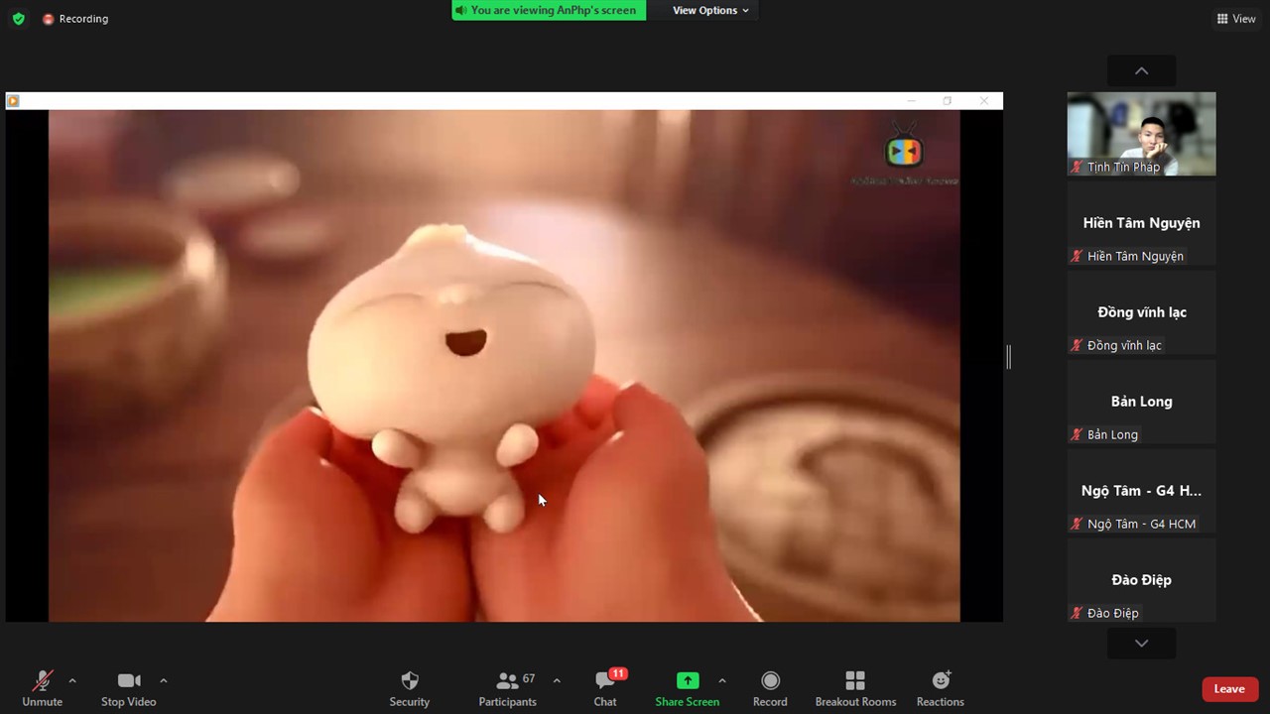Show previous participants with up arrow
The image size is (1270, 714).
point(1141,71)
